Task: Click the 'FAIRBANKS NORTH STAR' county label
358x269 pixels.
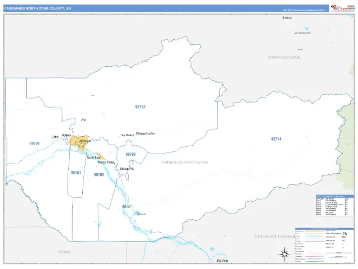Action: point(185,162)
